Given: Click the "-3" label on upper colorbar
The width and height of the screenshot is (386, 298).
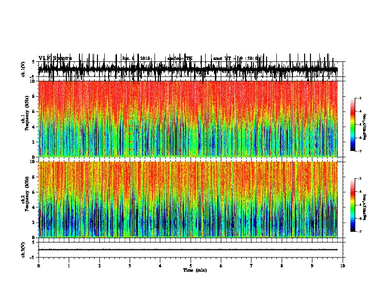Looking at the screenshot, I should coord(360,98).
